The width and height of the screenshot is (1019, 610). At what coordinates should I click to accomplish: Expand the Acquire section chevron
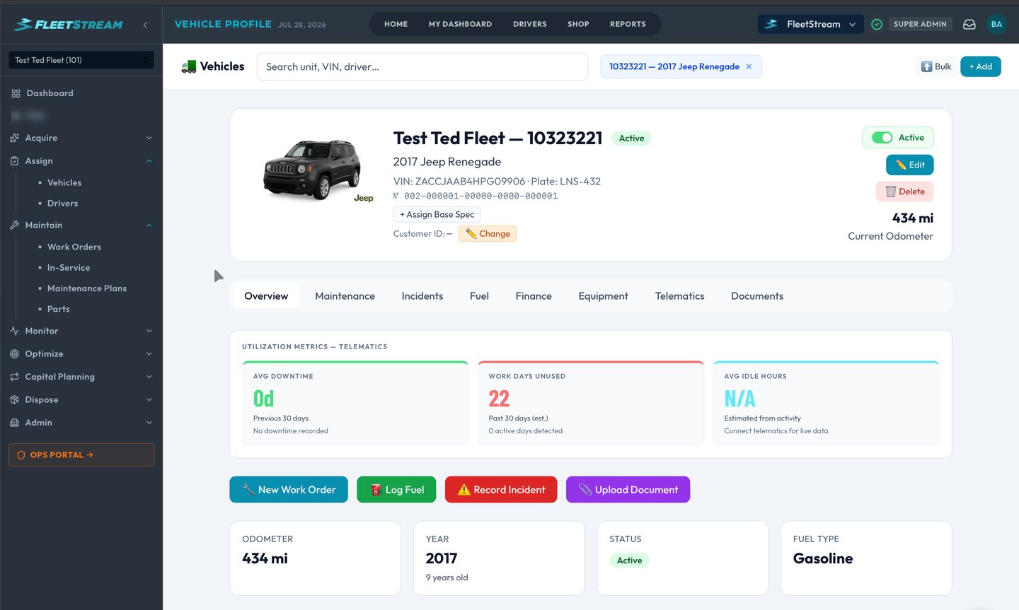[x=149, y=138]
